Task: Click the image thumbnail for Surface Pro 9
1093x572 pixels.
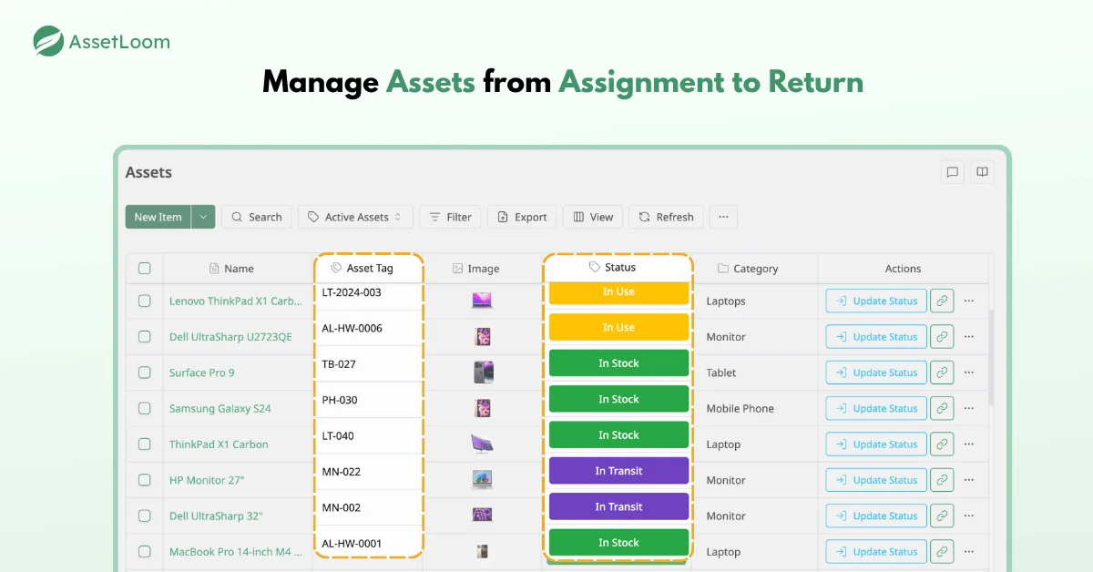Action: tap(483, 372)
